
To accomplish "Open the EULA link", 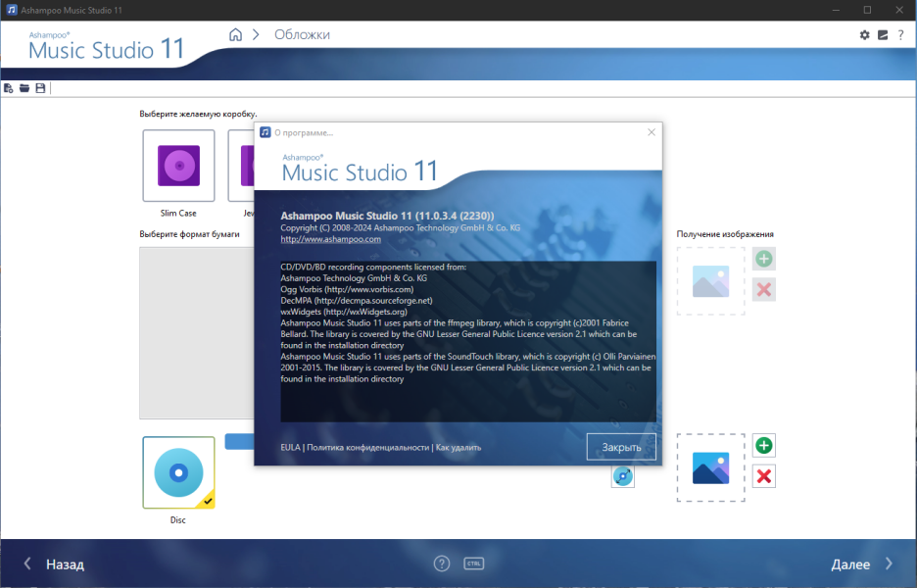I will pos(290,448).
